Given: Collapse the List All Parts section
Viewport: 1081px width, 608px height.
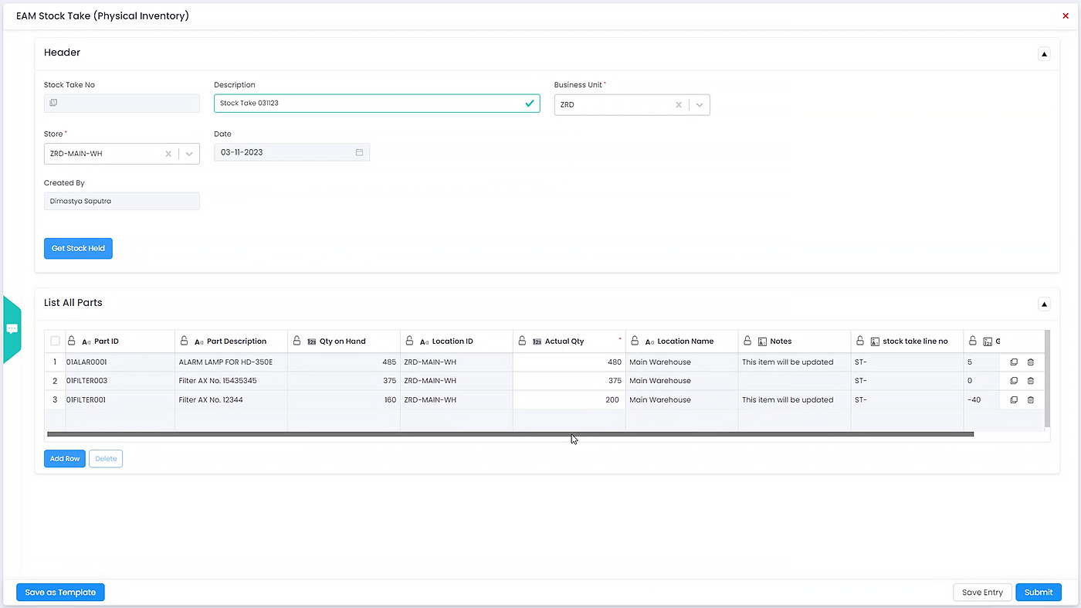Looking at the screenshot, I should click(x=1044, y=304).
